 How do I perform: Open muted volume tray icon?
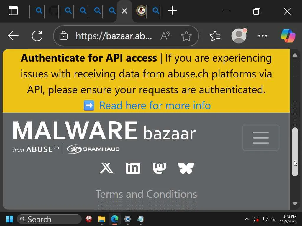click(273, 219)
